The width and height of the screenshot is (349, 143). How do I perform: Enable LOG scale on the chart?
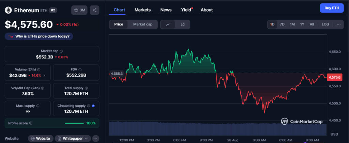[x=325, y=24]
